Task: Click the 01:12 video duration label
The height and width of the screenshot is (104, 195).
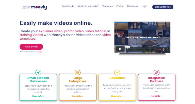Action: [127, 47]
